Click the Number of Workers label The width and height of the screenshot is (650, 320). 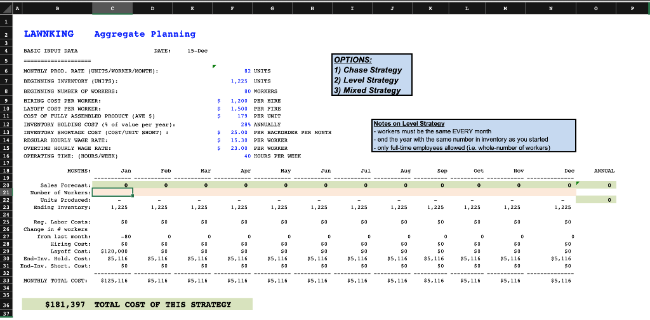60,193
